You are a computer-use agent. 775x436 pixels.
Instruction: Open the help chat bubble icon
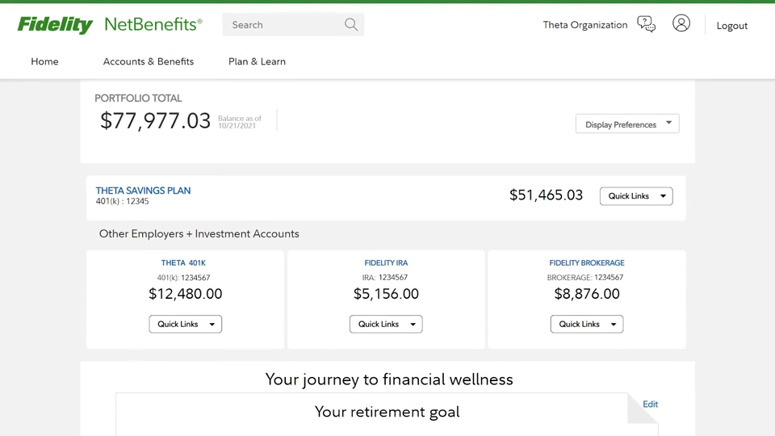pos(646,24)
